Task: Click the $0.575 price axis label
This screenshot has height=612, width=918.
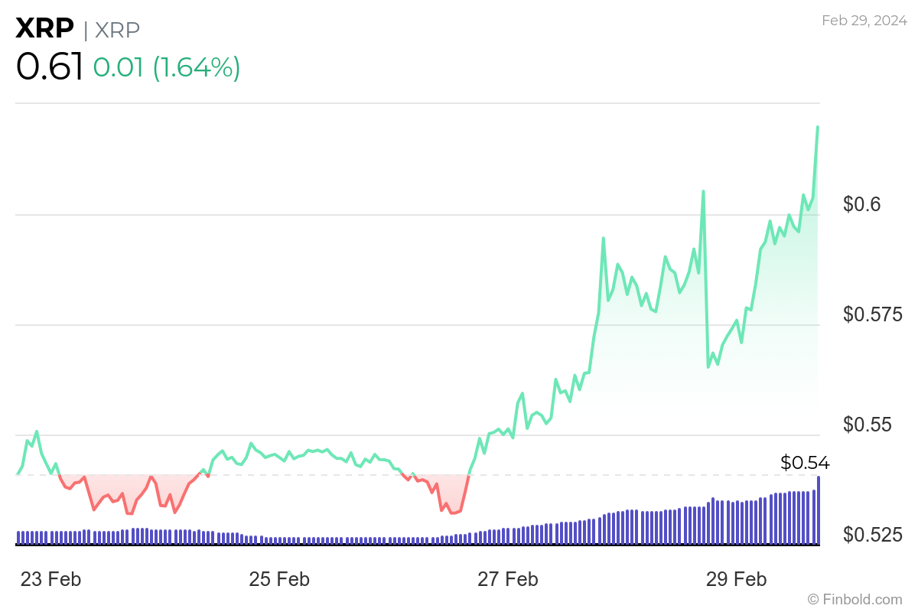Action: click(873, 314)
